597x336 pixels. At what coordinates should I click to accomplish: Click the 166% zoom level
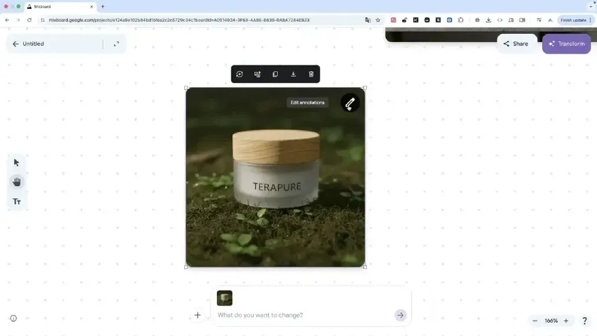(551, 321)
